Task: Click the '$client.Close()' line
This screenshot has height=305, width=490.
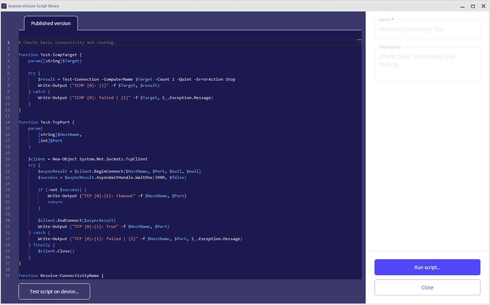Action: pyautogui.click(x=56, y=251)
